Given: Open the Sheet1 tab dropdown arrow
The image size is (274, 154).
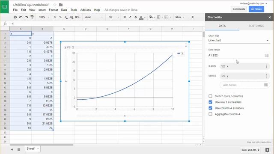Looking at the screenshot, I should coord(38,148).
